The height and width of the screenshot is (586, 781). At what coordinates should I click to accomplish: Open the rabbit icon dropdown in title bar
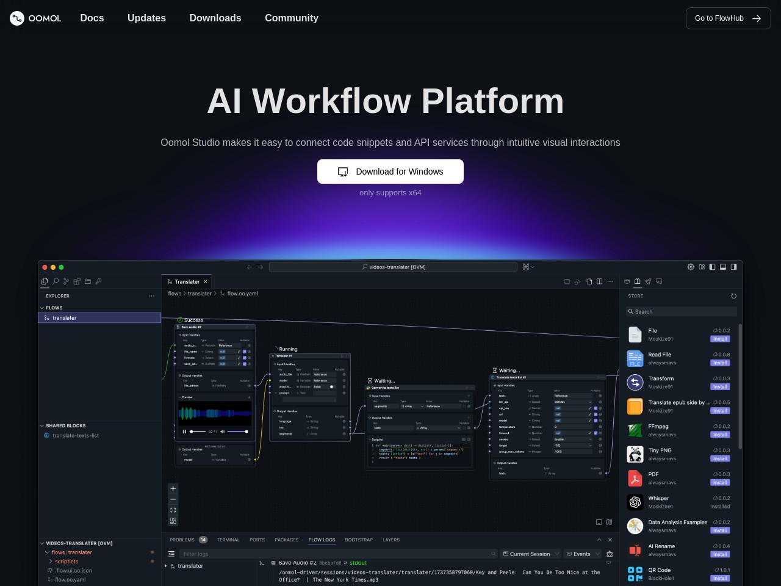(528, 267)
